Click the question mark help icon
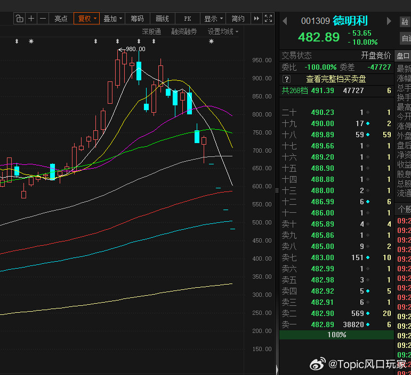This screenshot has width=411, height=375. pos(287,79)
